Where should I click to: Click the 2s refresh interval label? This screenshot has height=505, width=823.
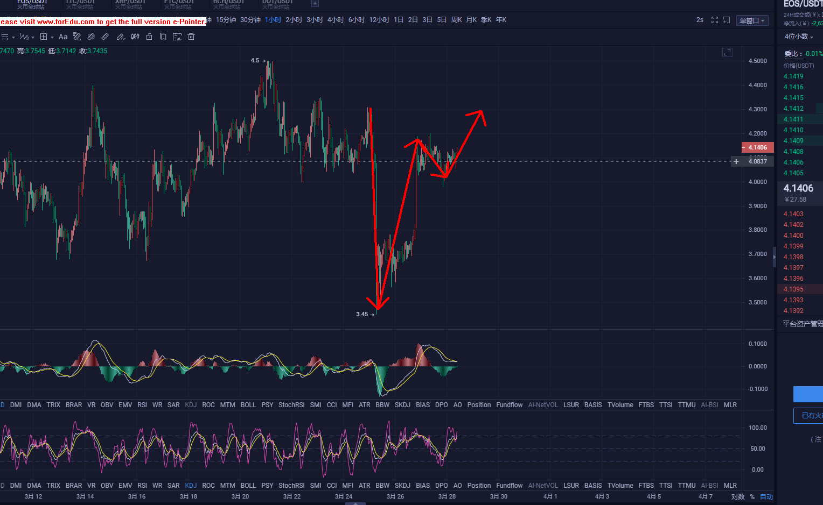700,20
